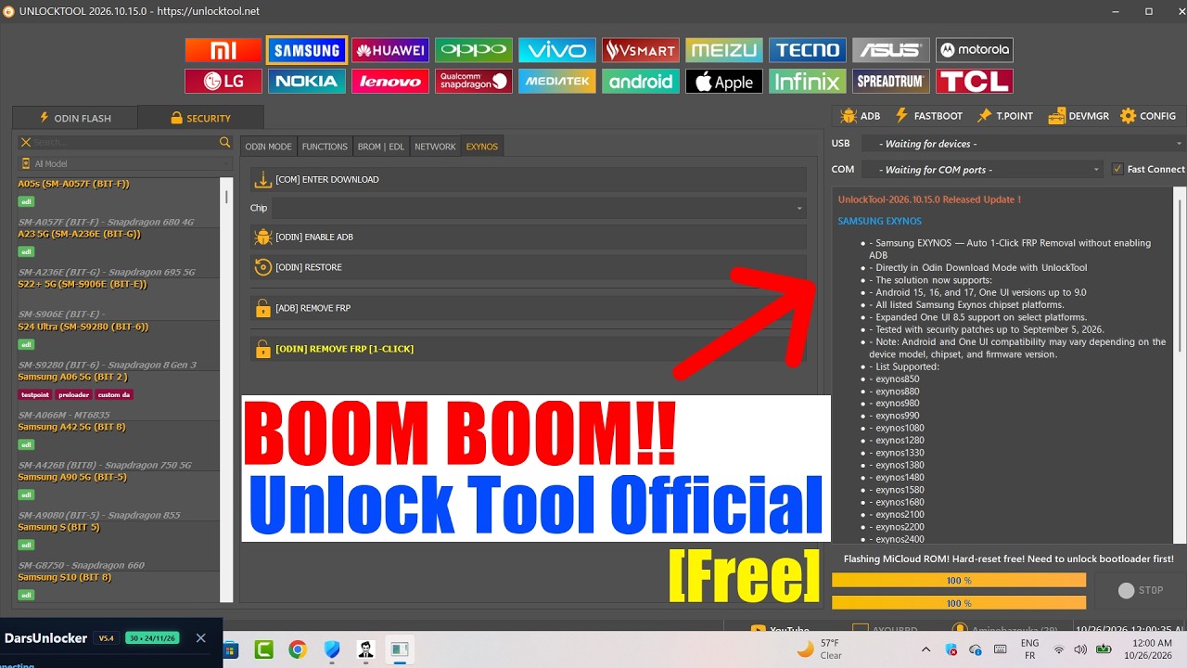This screenshot has height=668, width=1187.
Task: Click [ODIN] ENABLE ADB button
Action: [529, 237]
